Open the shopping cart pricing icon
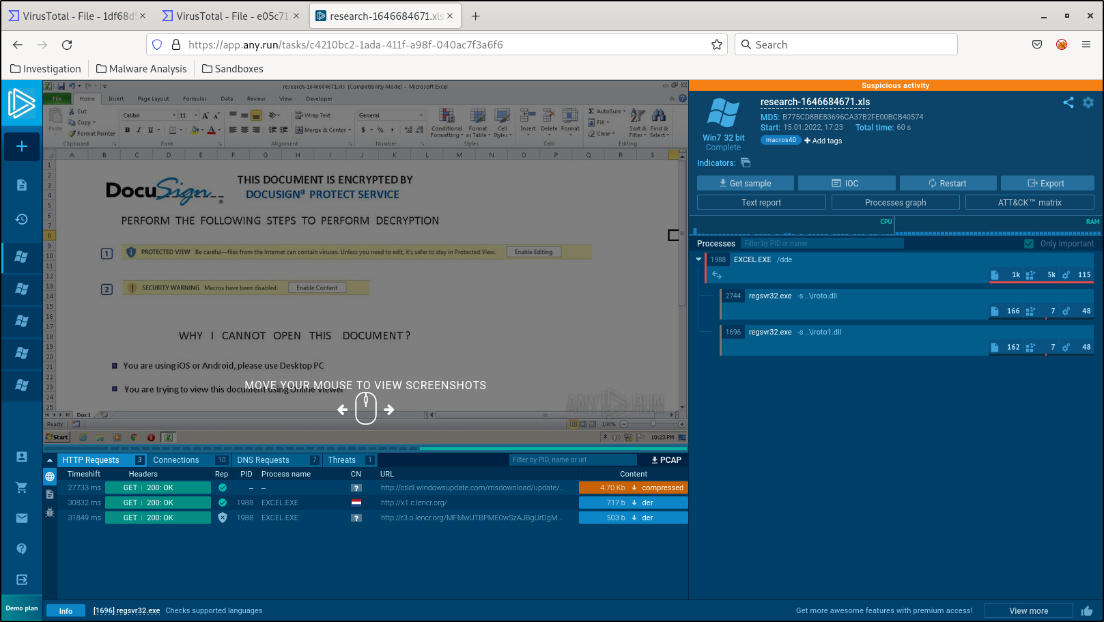The image size is (1104, 622). click(x=22, y=487)
